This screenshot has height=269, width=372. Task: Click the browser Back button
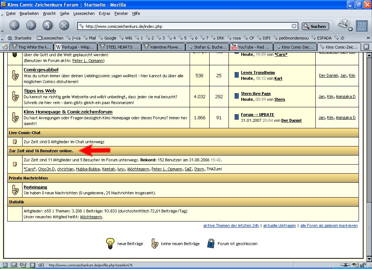(14, 25)
